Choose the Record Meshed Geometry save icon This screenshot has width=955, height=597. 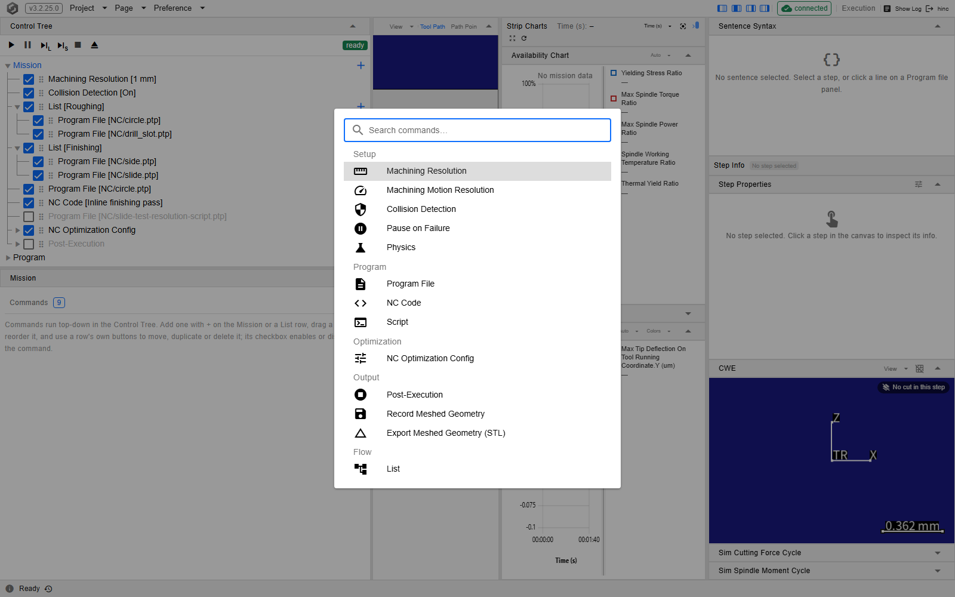361,414
